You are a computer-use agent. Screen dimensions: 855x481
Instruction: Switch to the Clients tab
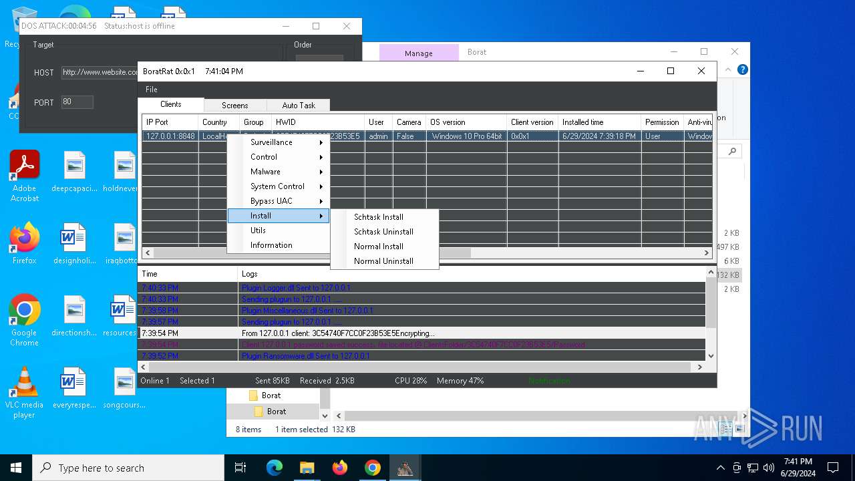coord(171,104)
